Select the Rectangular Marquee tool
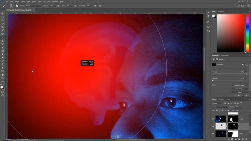 2,17
